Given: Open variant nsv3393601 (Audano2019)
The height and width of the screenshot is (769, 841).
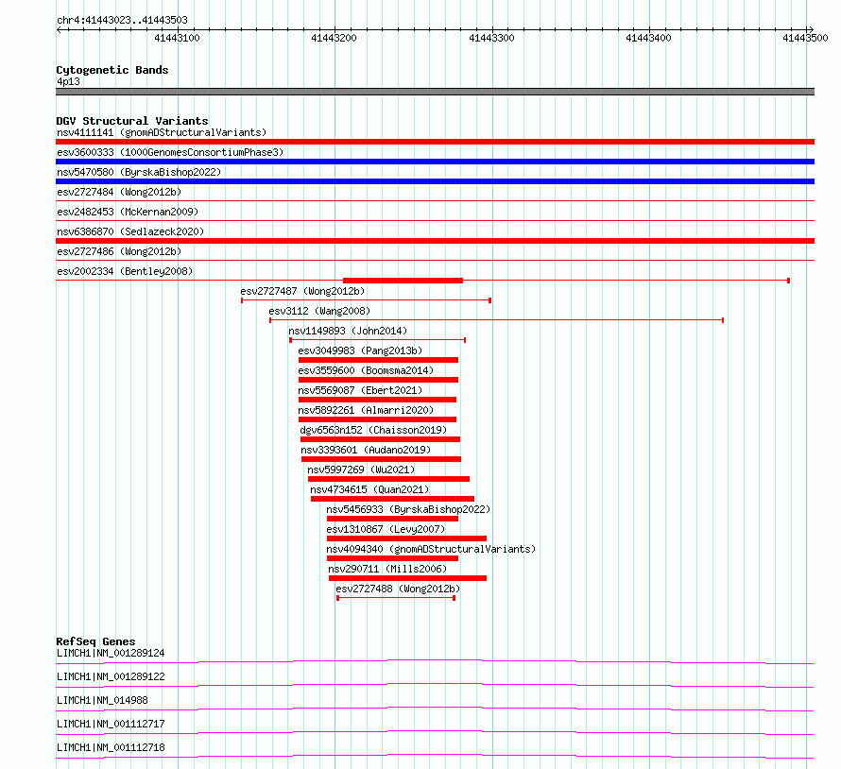Looking at the screenshot, I should point(366,450).
